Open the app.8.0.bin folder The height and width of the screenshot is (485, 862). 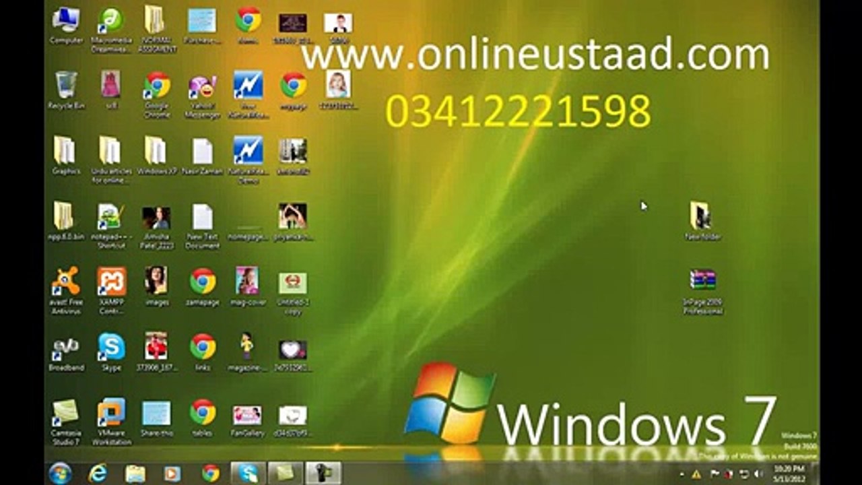coord(66,221)
